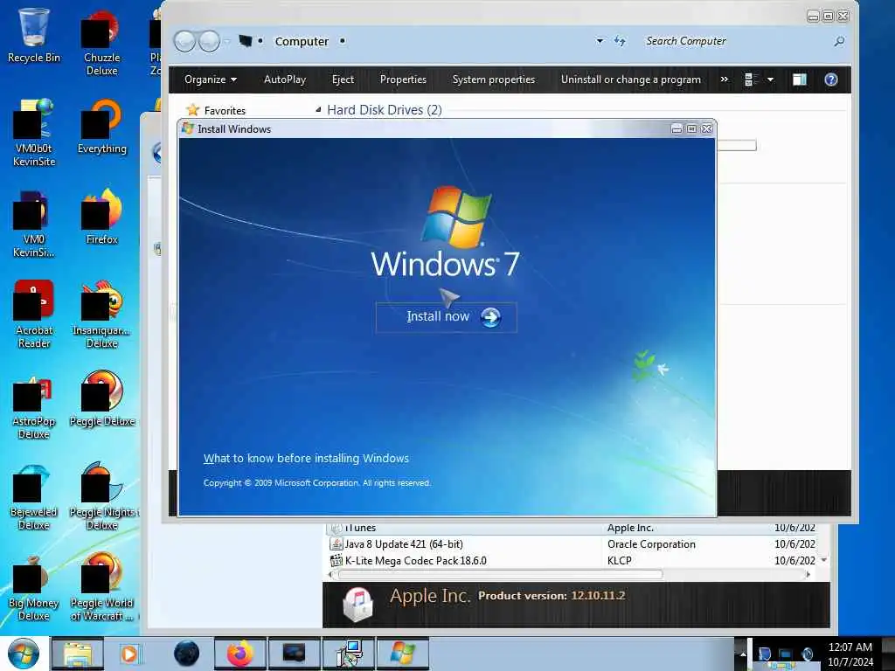Screen dimensions: 895x671
Task: Select K-Lite Mega Codec Pack 18.6.0 row
Action: (x=572, y=560)
